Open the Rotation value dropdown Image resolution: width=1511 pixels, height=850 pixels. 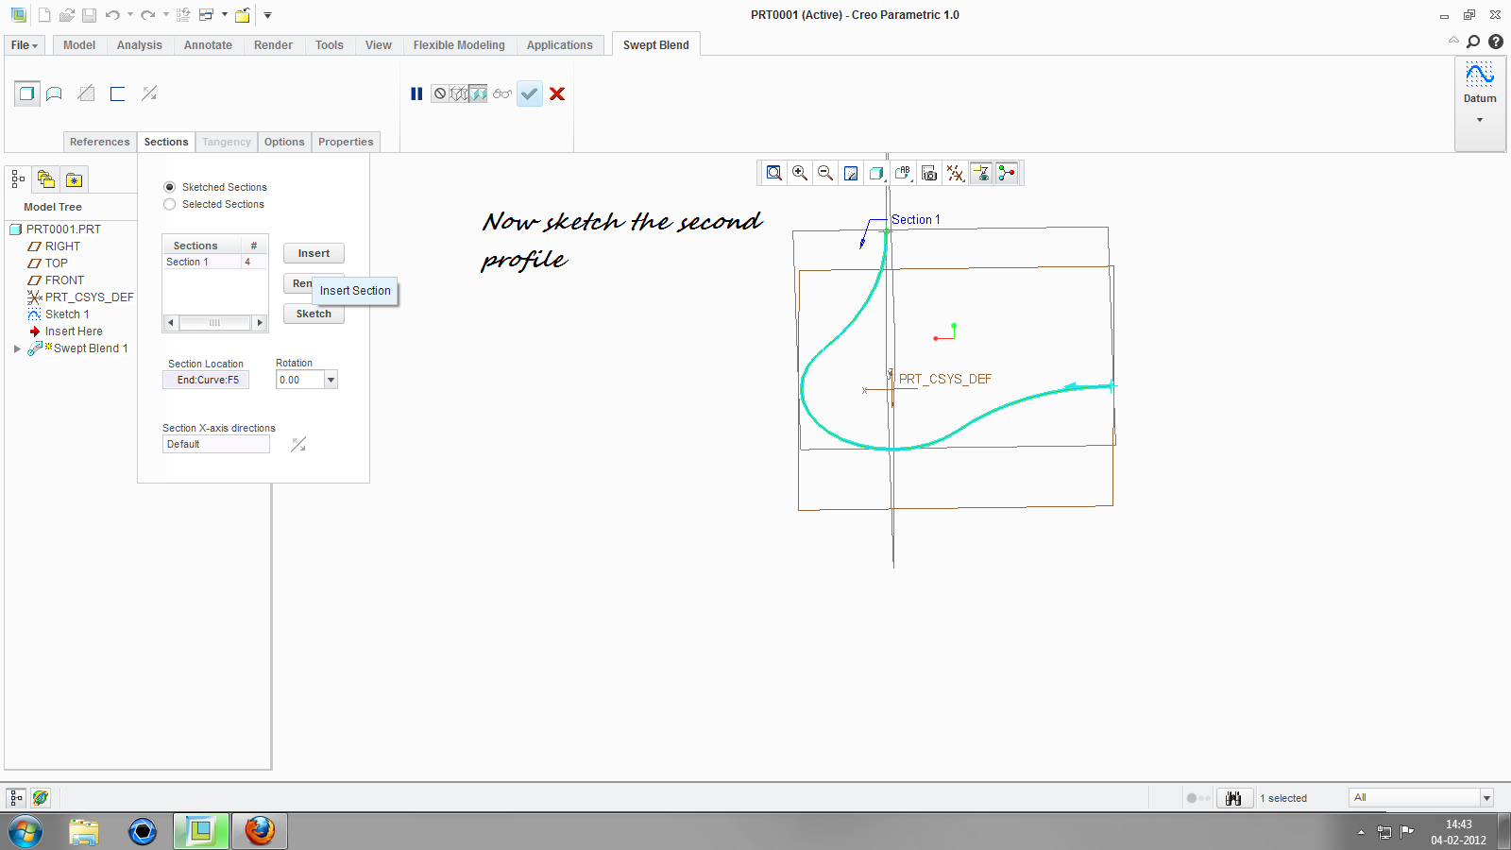point(331,380)
